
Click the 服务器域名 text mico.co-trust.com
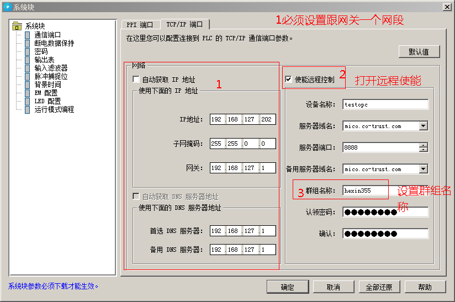[373, 126]
